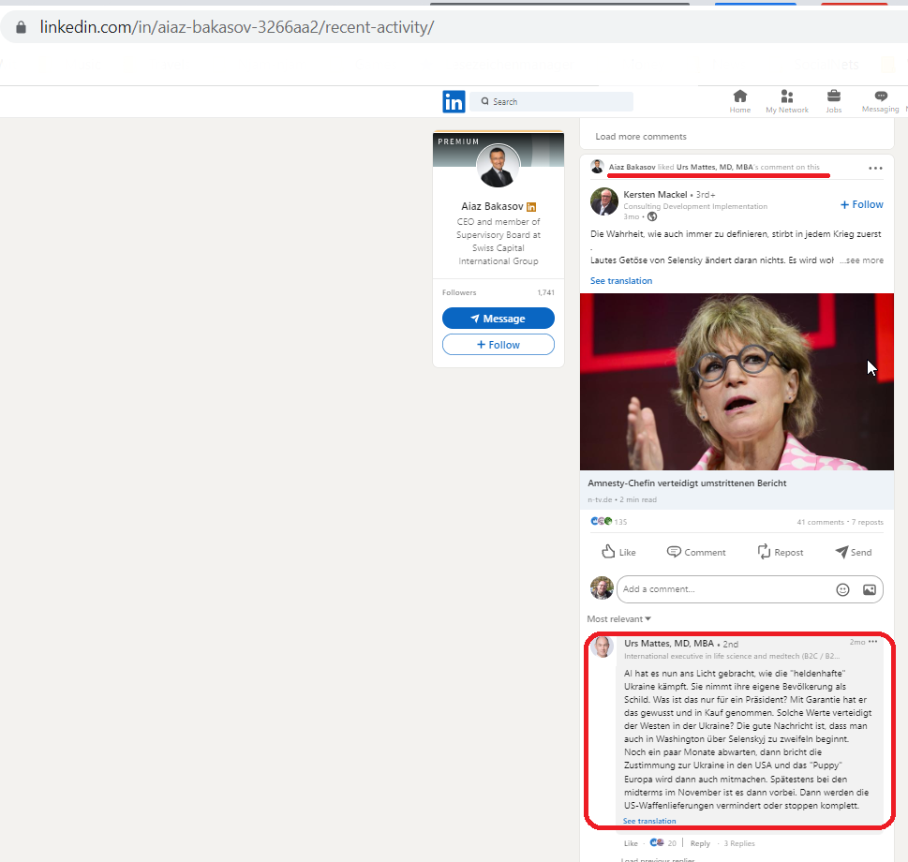Click the browser address bar URL
The image size is (908, 862).
pyautogui.click(x=237, y=27)
